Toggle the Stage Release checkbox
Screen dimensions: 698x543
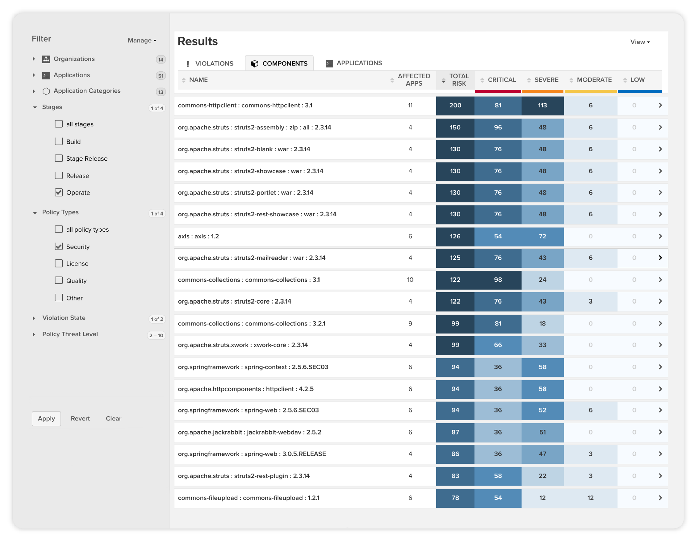click(x=59, y=158)
